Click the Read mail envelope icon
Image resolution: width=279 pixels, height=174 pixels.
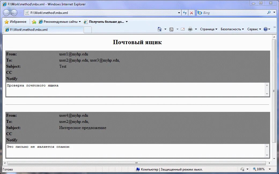click(183, 29)
